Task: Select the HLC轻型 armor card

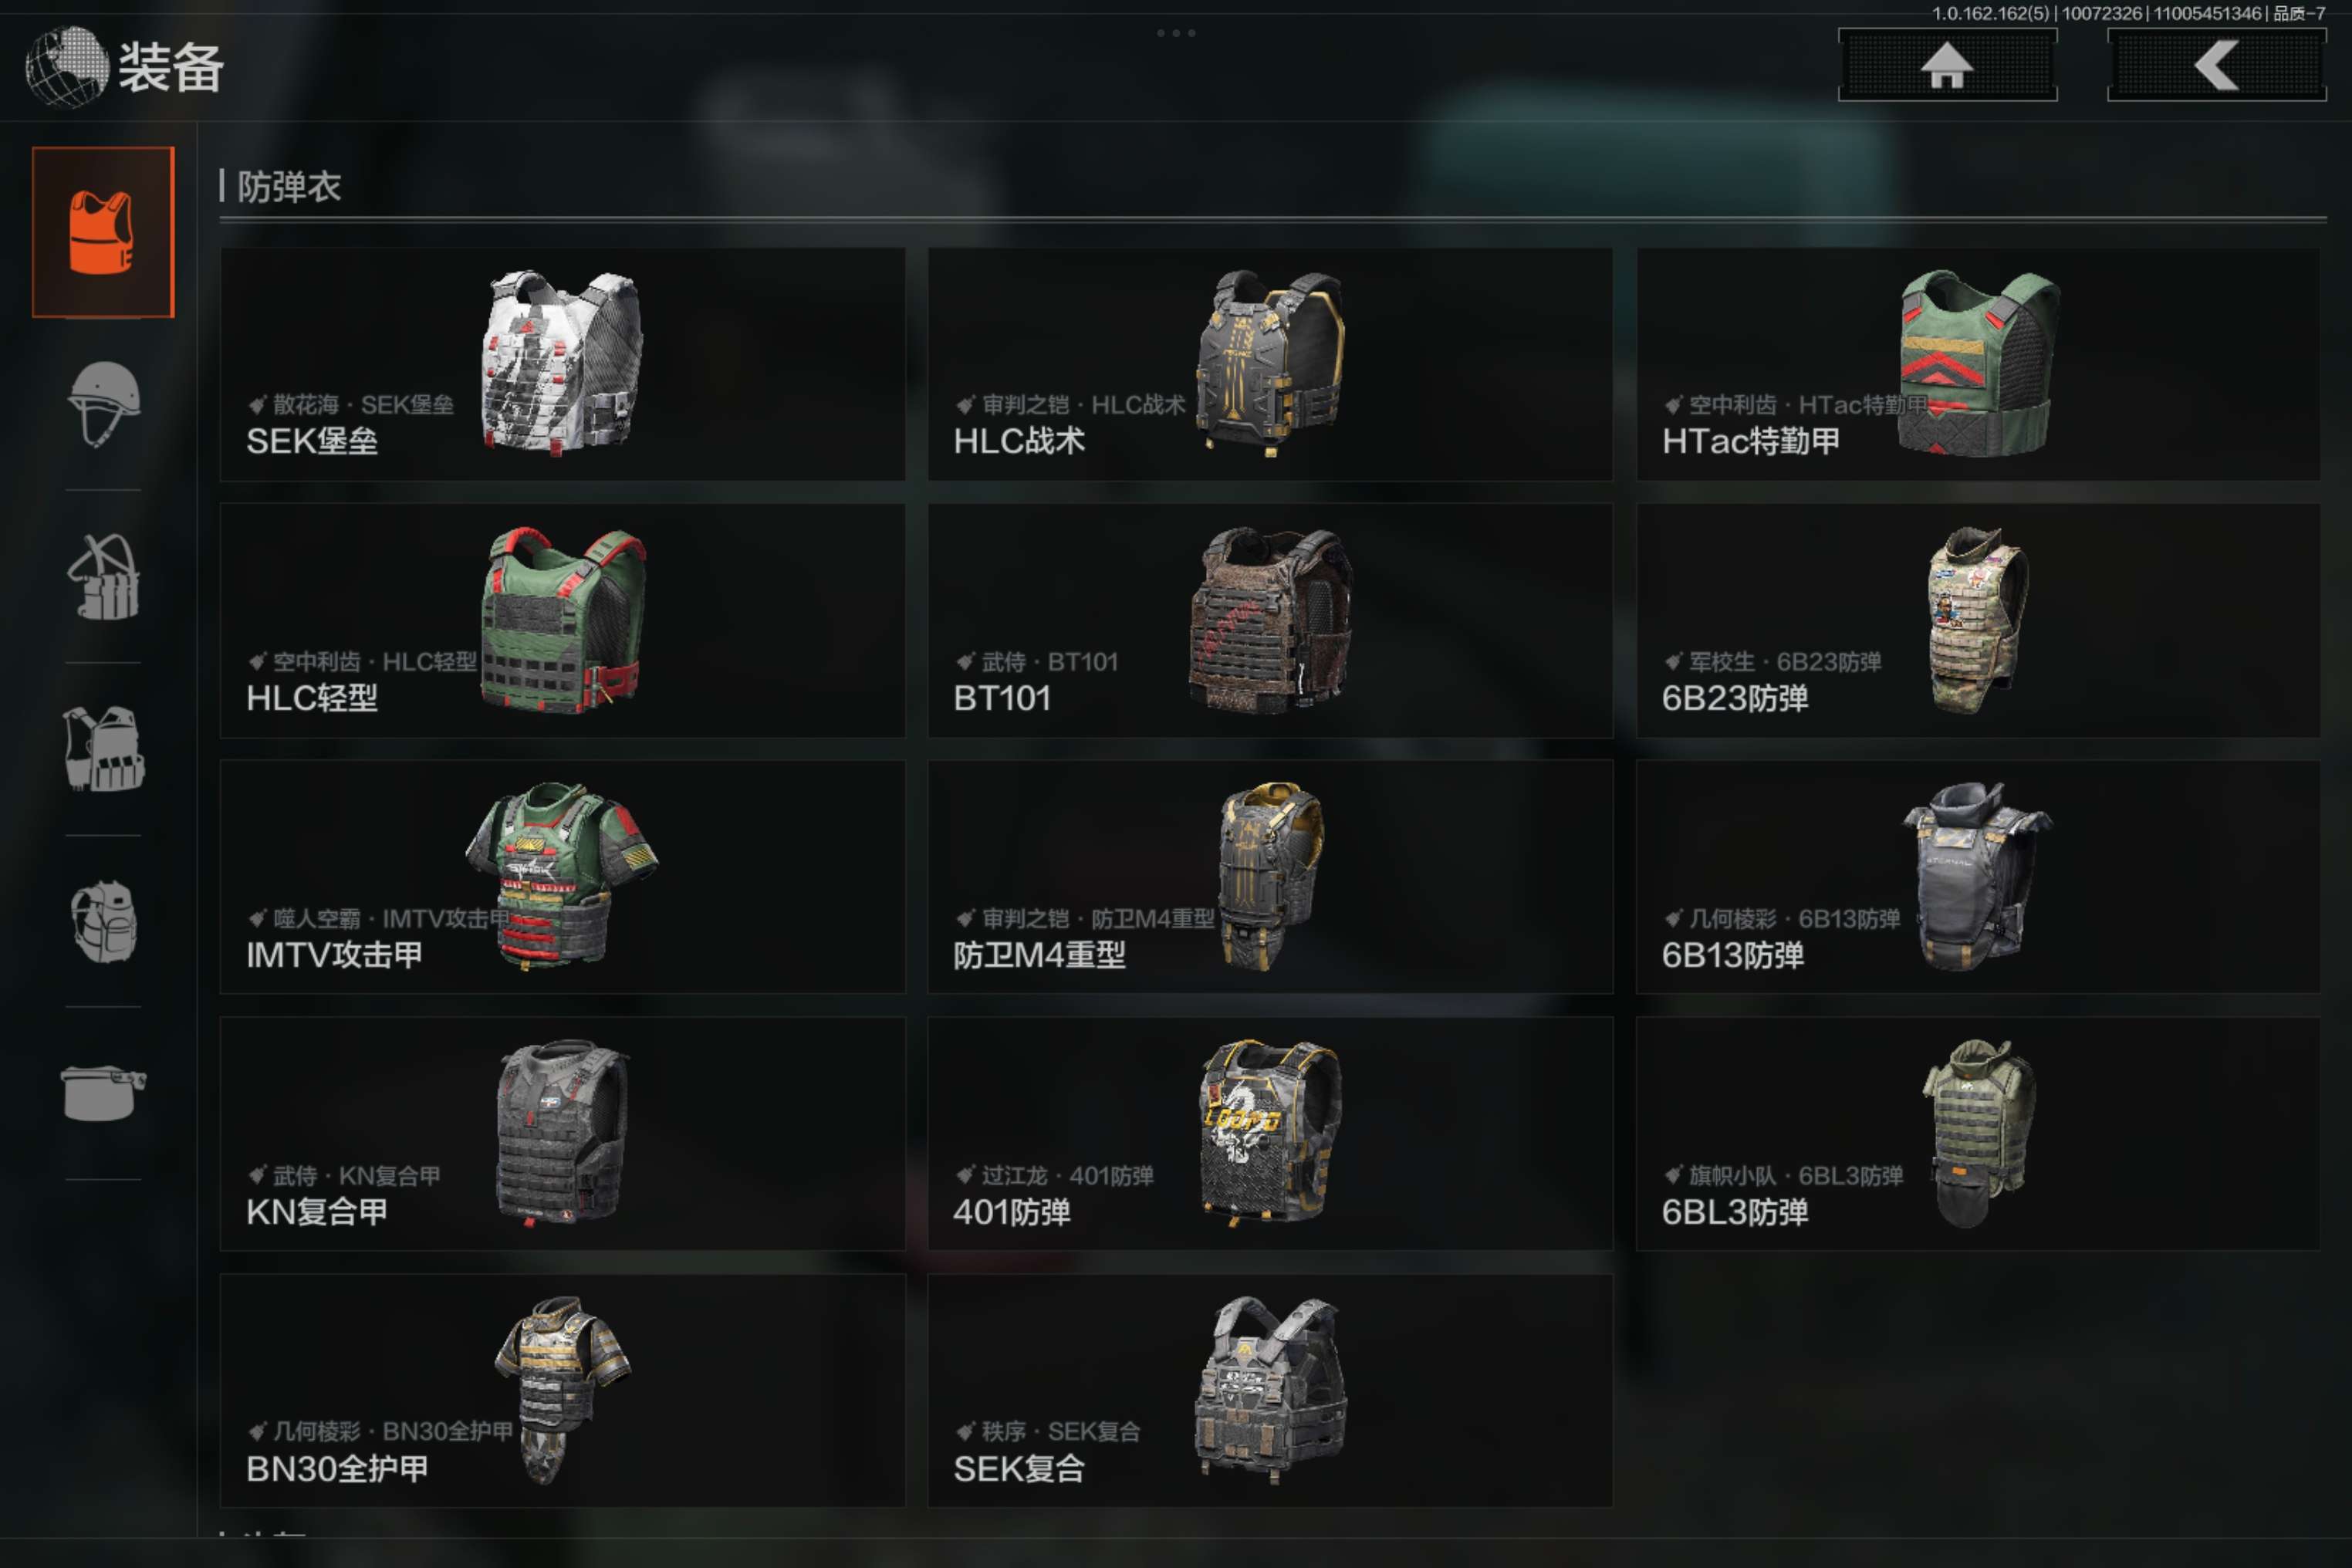Action: pos(563,621)
